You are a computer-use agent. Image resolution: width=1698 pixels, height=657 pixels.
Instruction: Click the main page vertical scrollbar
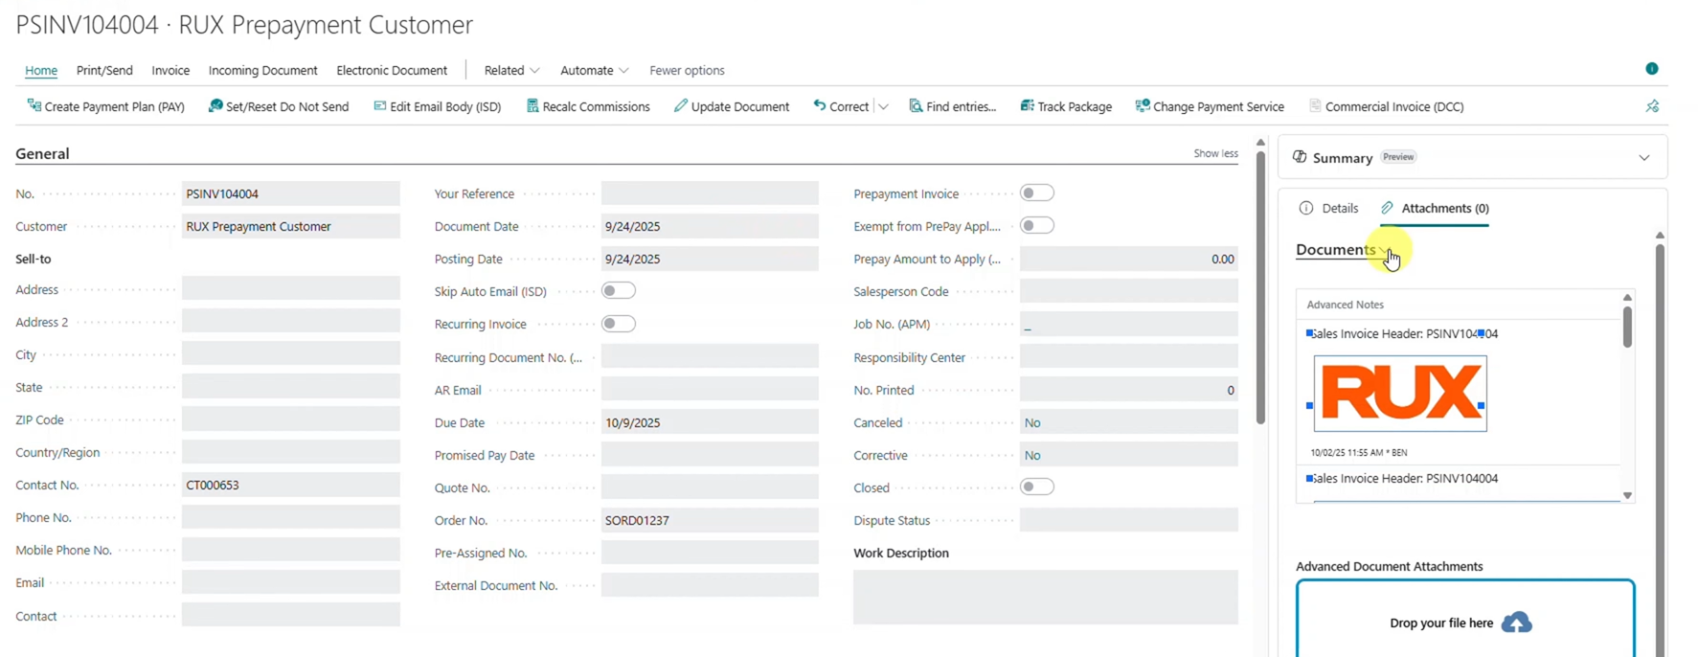tap(1260, 287)
